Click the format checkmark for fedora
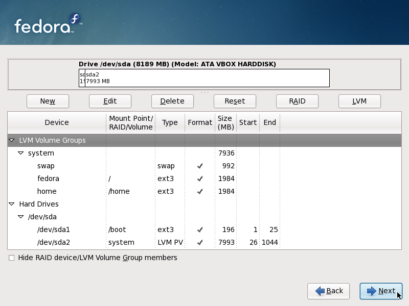This screenshot has height=306, width=409. 200,178
